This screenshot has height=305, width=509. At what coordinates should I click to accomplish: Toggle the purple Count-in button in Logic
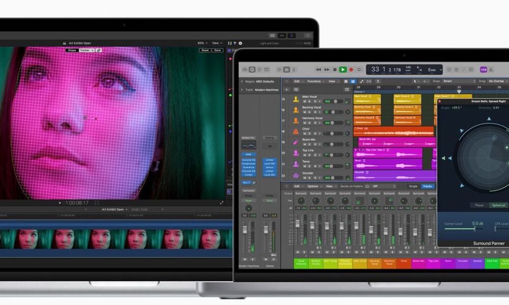click(484, 70)
